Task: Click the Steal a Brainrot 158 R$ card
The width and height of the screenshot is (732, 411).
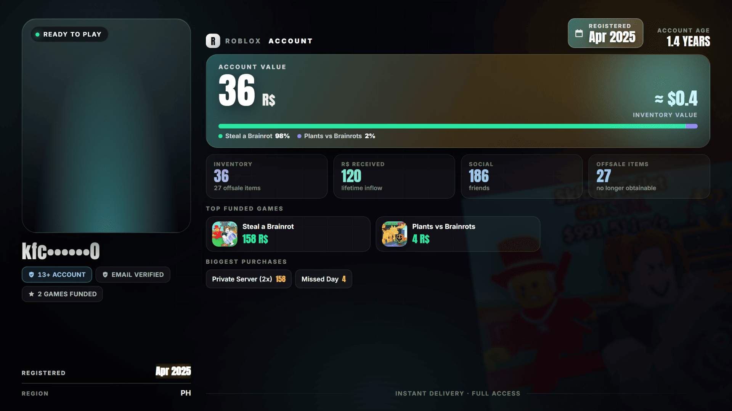Action: (x=288, y=234)
